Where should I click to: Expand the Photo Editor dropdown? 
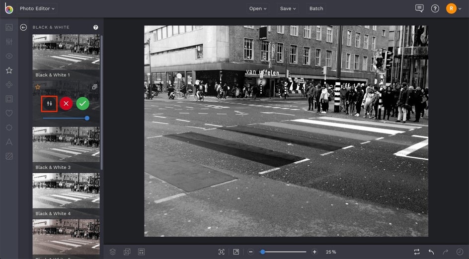pyautogui.click(x=37, y=8)
